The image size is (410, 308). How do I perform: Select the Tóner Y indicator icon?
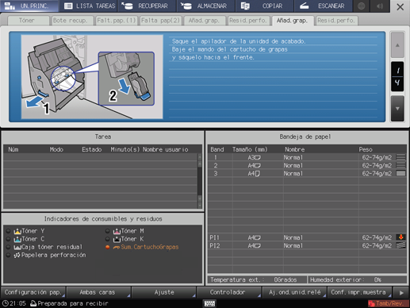pyautogui.click(x=17, y=231)
